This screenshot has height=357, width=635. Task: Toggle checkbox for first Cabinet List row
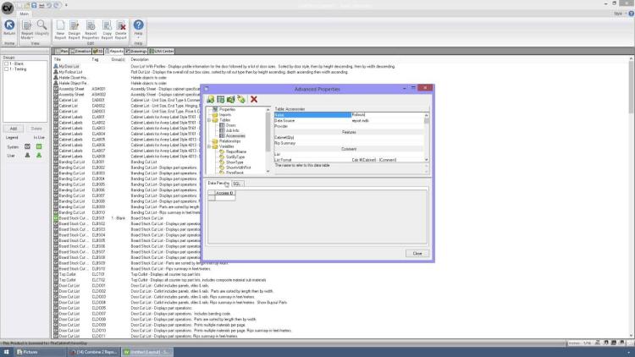(x=56, y=99)
